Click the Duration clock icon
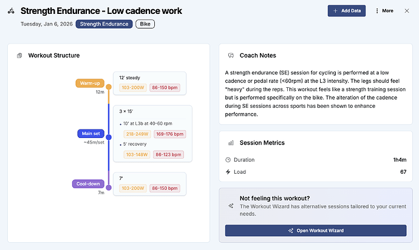This screenshot has height=250, width=419. click(228, 160)
